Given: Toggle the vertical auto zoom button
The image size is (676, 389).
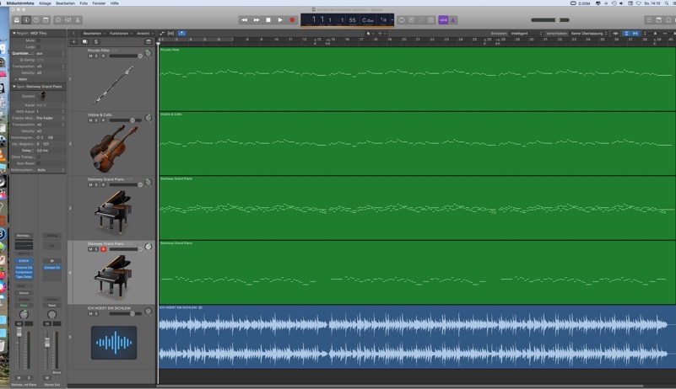Looking at the screenshot, I should (626, 33).
